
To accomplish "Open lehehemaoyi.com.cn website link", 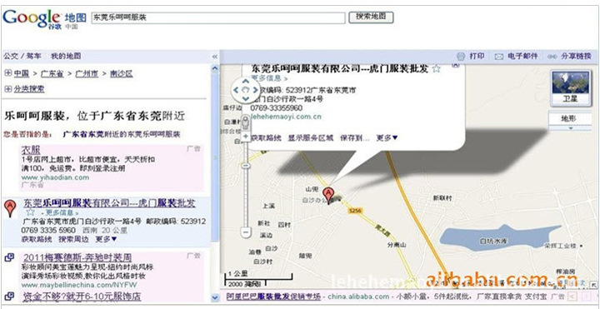I will pyautogui.click(x=286, y=117).
